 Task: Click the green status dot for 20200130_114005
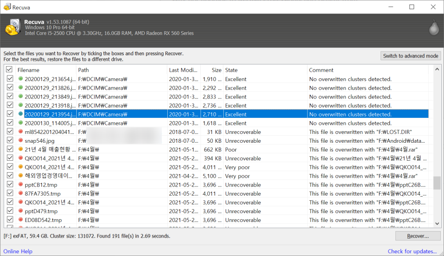click(x=20, y=123)
